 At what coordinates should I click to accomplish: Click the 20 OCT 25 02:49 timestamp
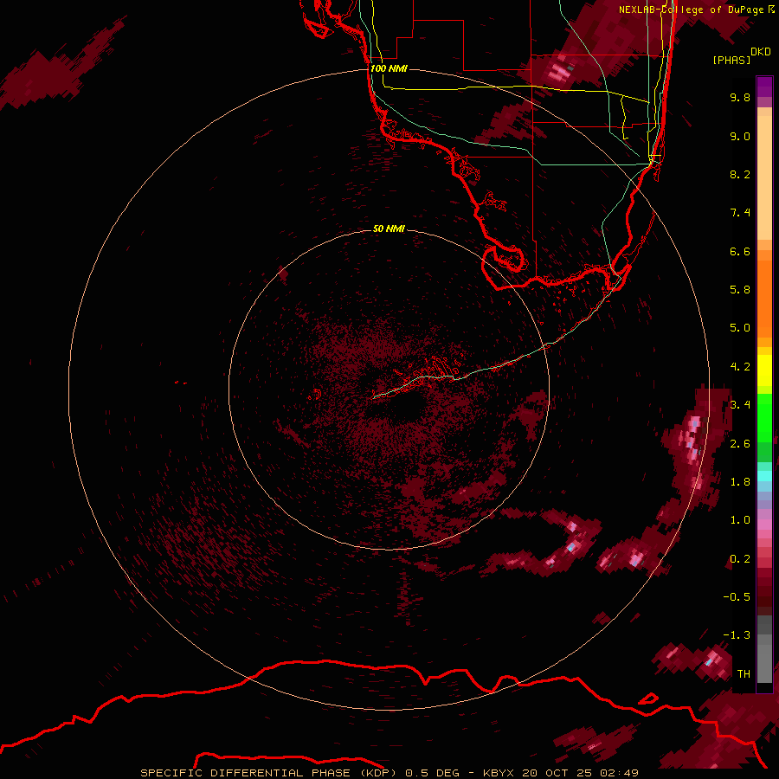(580, 773)
